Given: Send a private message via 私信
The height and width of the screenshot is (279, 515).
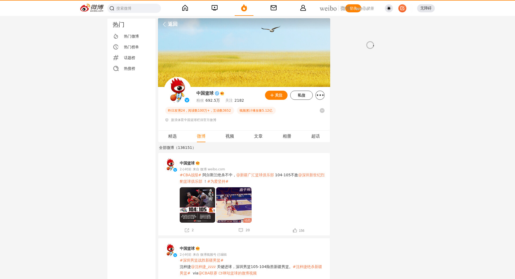Looking at the screenshot, I should tap(301, 95).
